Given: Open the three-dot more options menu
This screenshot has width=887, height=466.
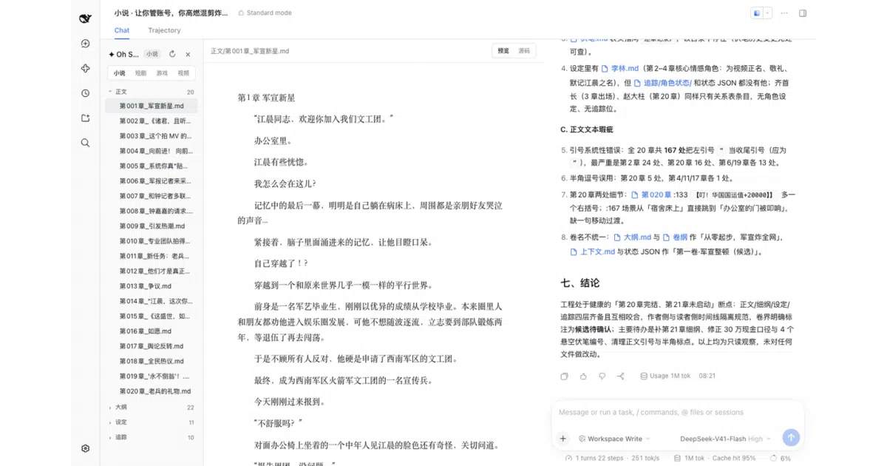Looking at the screenshot, I should 784,13.
